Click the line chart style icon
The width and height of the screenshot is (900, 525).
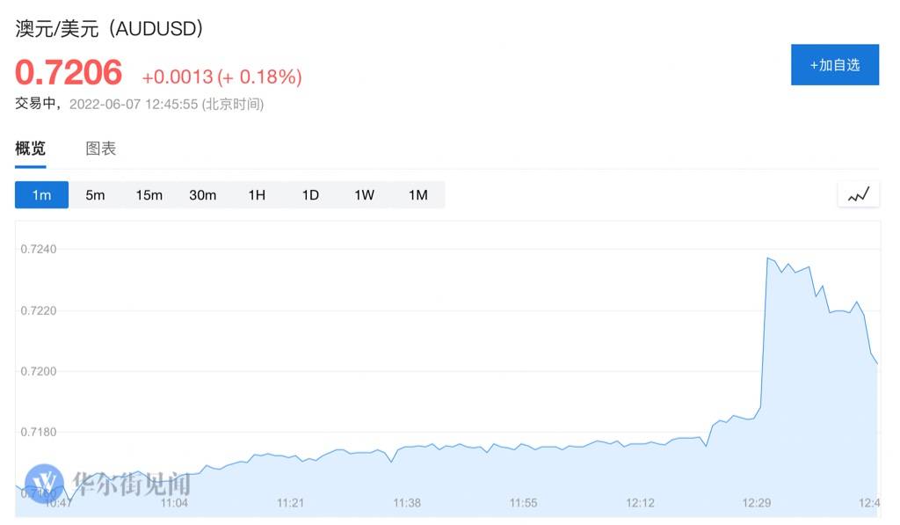click(x=859, y=195)
